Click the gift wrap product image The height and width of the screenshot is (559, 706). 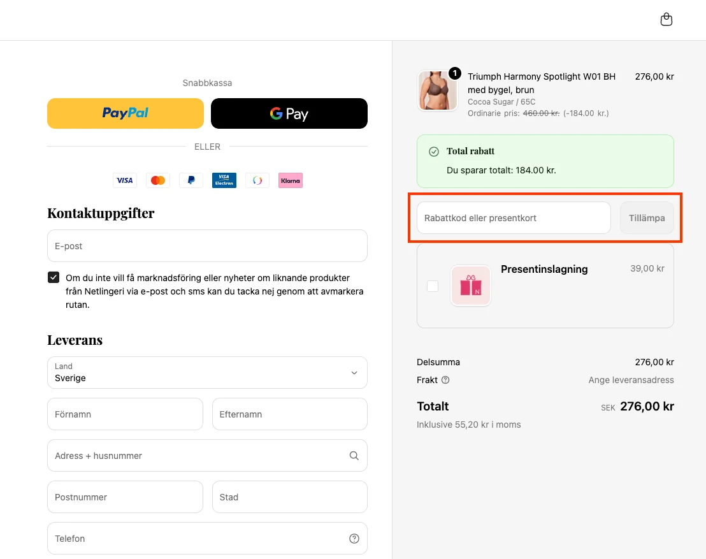[471, 286]
